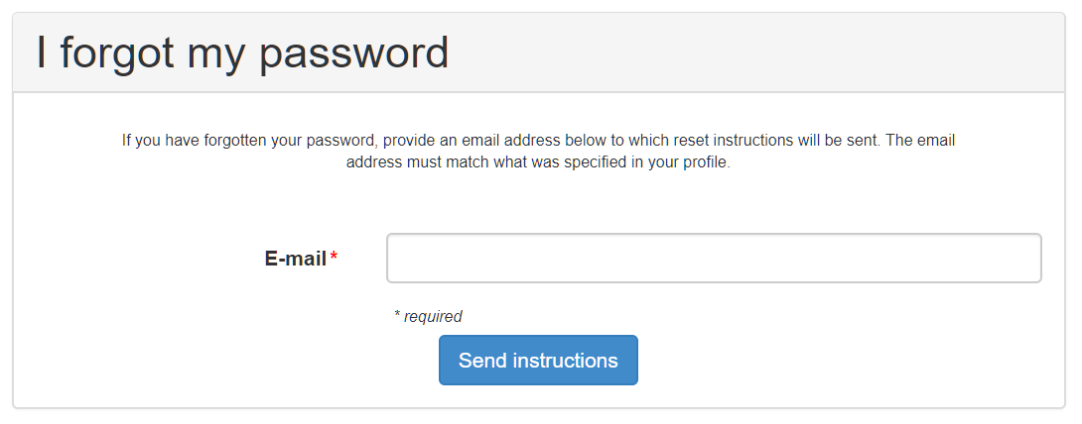Place cursor in the email address textbox
The width and height of the screenshot is (1082, 424).
click(713, 259)
